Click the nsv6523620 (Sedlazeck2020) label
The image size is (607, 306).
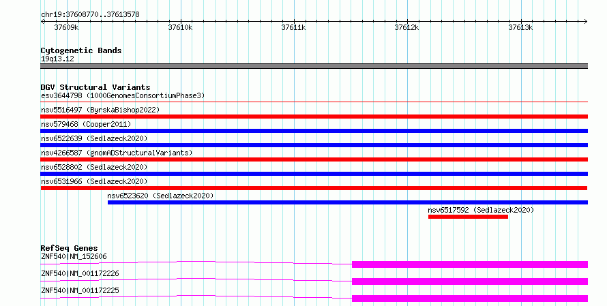coord(160,196)
